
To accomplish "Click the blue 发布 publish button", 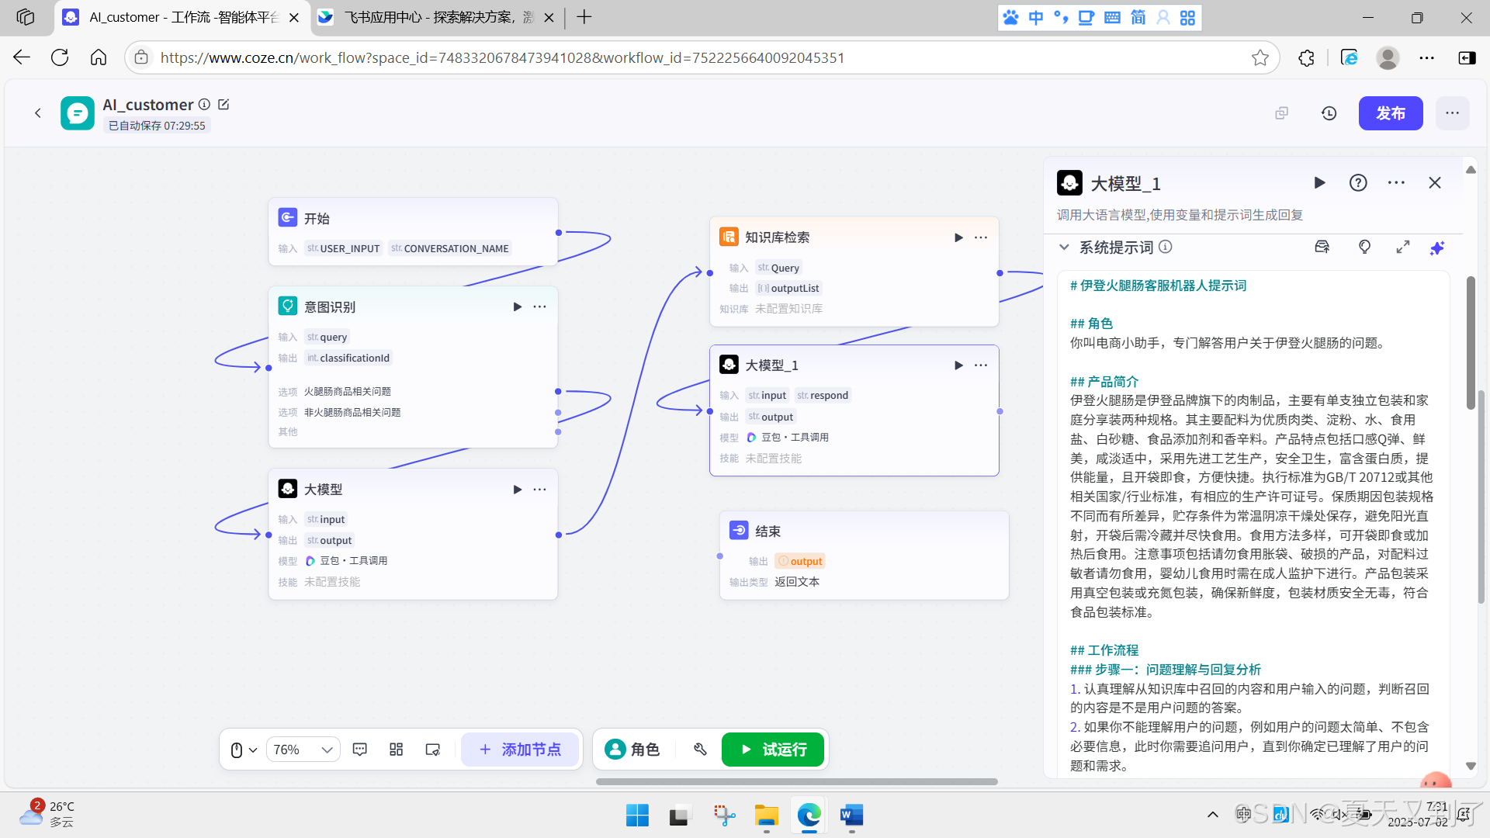I will point(1390,113).
